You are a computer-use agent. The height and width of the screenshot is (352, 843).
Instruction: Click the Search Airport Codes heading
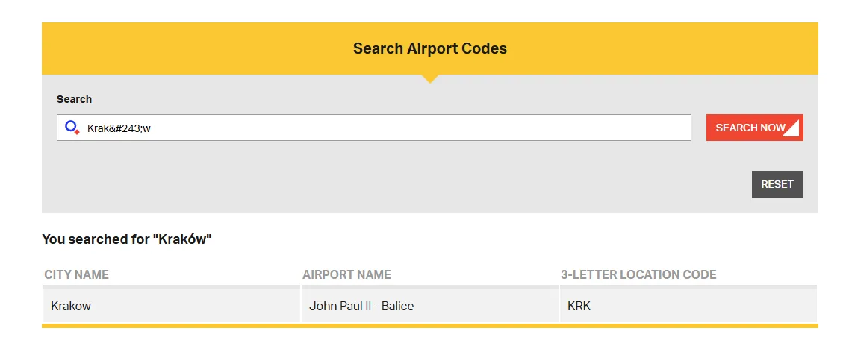pos(430,48)
